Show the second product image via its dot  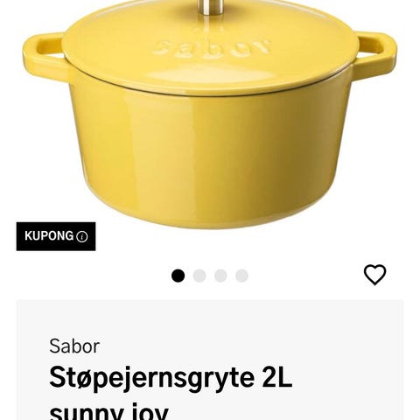point(199,276)
